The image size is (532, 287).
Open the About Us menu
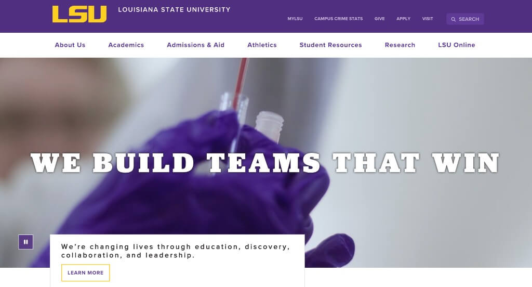click(70, 45)
